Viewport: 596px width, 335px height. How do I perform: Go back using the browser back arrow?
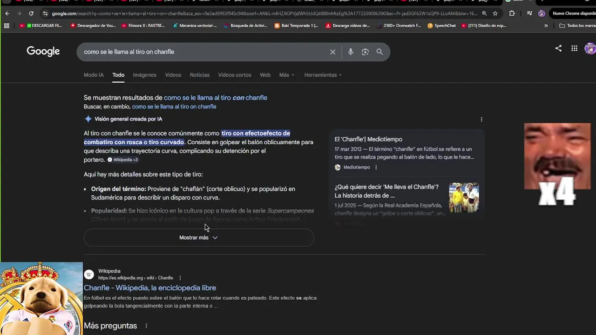7,13
